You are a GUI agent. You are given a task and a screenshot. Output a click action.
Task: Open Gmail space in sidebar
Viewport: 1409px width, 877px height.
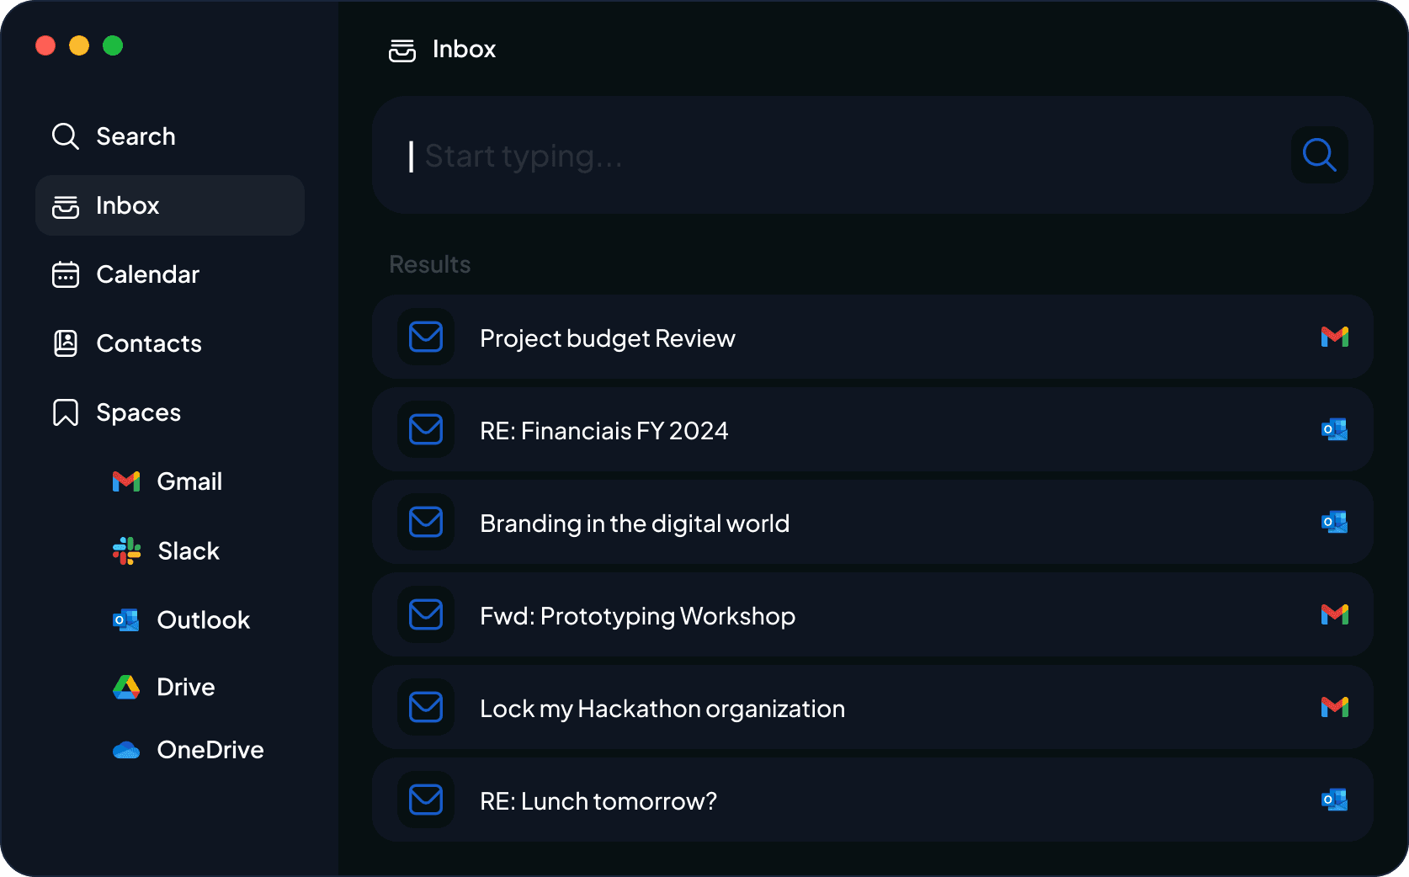[167, 481]
